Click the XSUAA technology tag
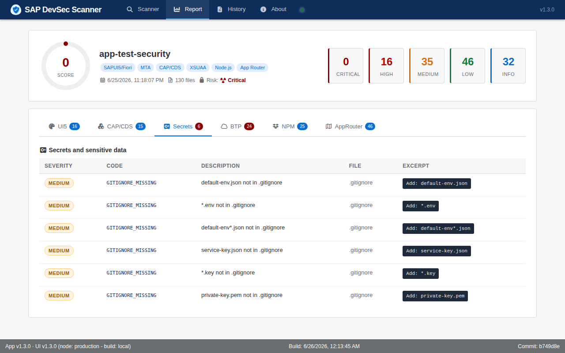Viewport: 565px width, 353px height. pyautogui.click(x=198, y=68)
